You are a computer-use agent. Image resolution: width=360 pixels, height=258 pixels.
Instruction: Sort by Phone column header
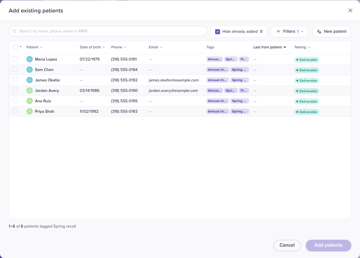pyautogui.click(x=118, y=47)
